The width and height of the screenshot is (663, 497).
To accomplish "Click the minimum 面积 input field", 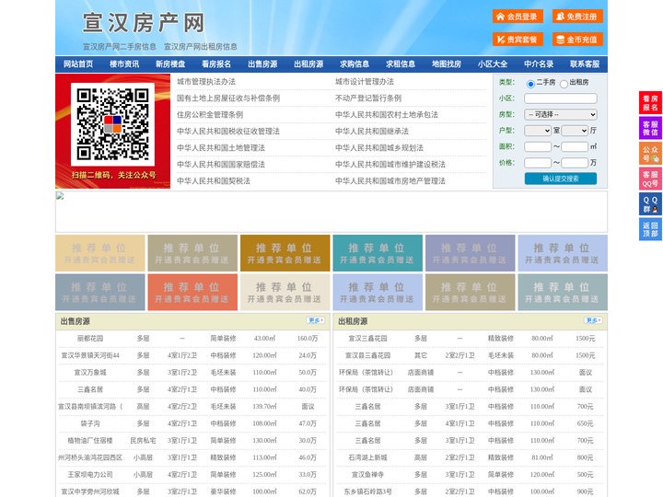I will pyautogui.click(x=538, y=146).
